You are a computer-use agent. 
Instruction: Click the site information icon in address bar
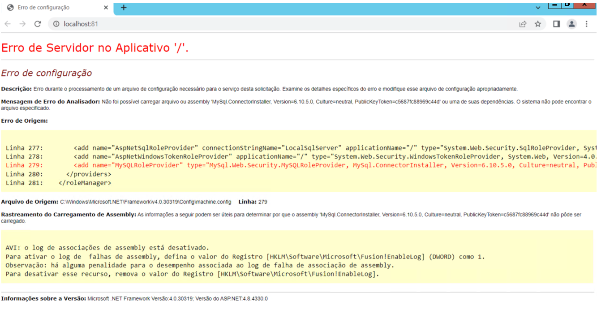coord(56,24)
